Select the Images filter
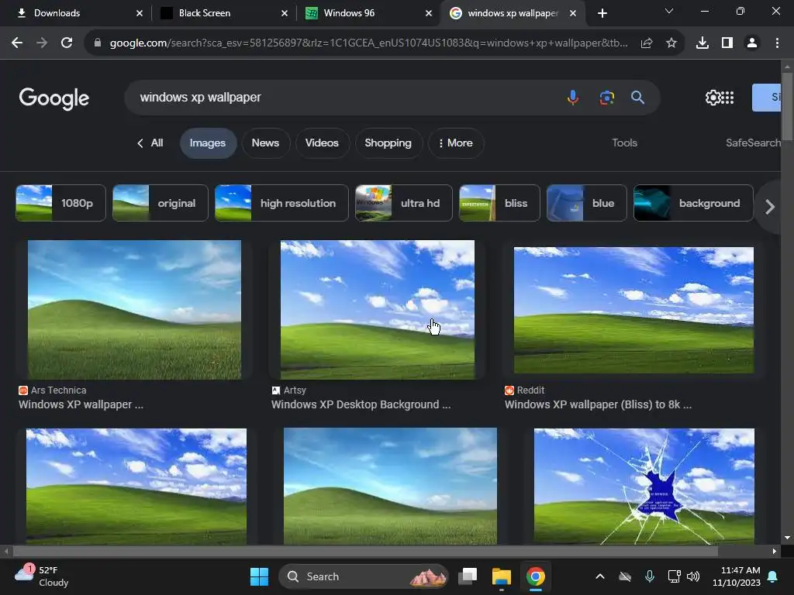Screen dimensions: 794x595 click(x=208, y=143)
